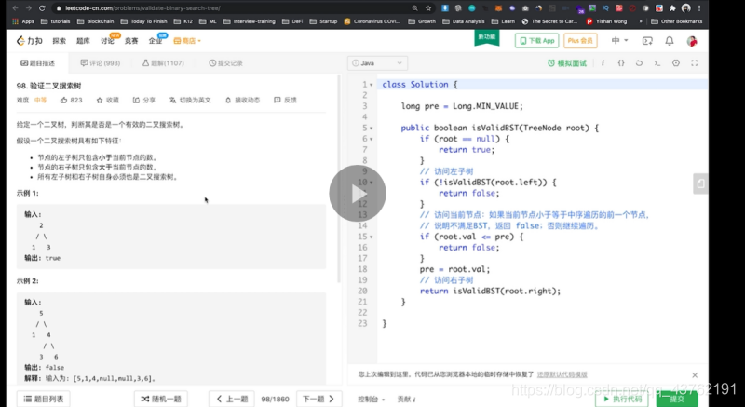Open the user avatar menu
The image size is (745, 407).
point(692,41)
